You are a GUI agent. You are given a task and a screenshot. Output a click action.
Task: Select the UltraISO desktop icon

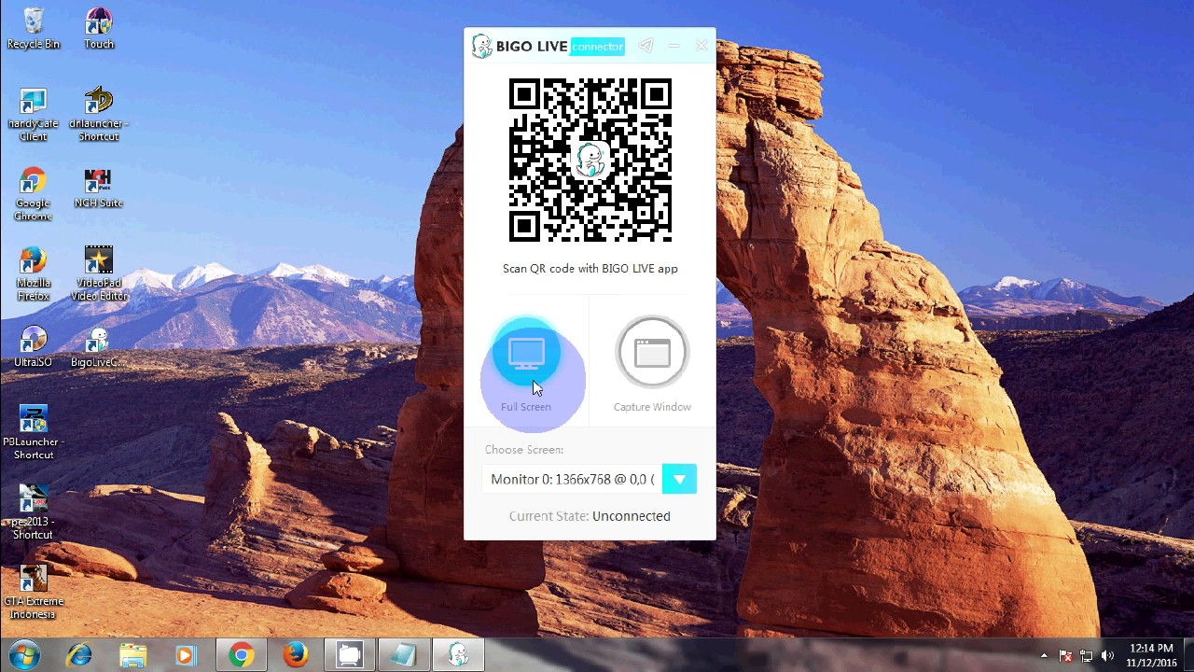pyautogui.click(x=33, y=346)
